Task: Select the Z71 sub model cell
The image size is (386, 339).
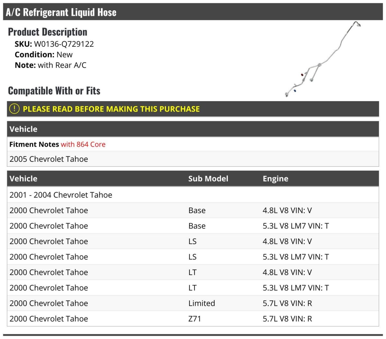Action: [x=195, y=319]
